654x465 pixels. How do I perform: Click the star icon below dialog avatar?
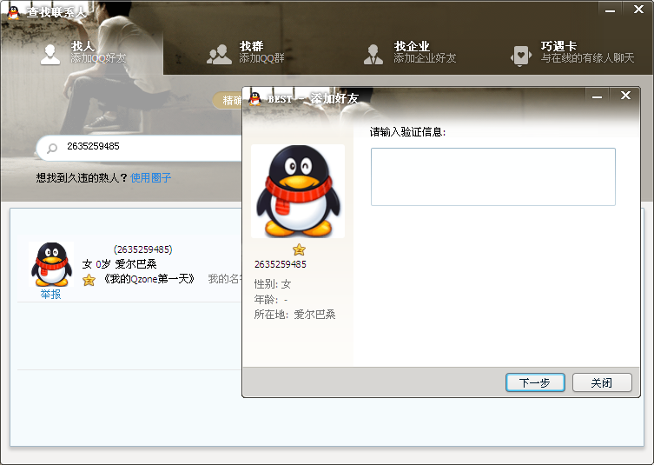coord(299,249)
